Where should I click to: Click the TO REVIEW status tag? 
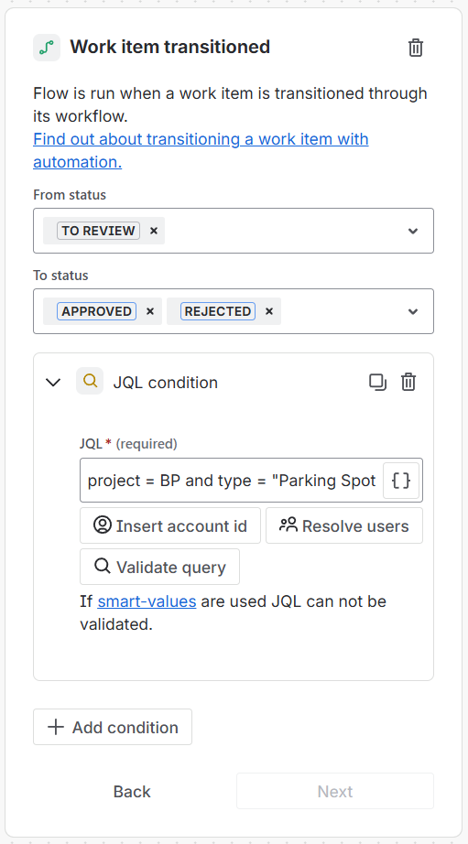98,231
